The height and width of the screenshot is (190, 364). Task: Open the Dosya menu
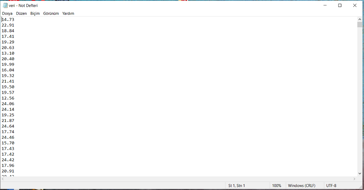[7, 13]
